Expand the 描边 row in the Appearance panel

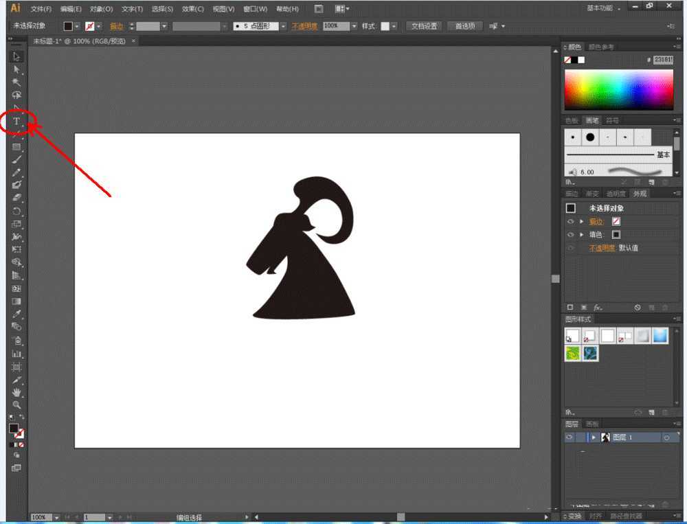(582, 221)
